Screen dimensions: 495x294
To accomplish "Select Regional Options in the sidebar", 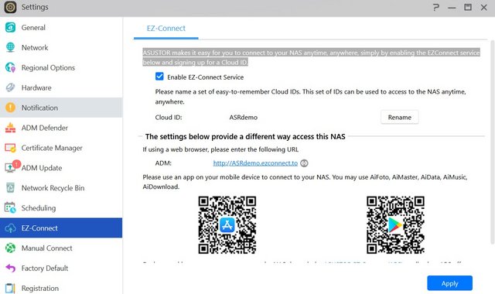I will (x=61, y=67).
